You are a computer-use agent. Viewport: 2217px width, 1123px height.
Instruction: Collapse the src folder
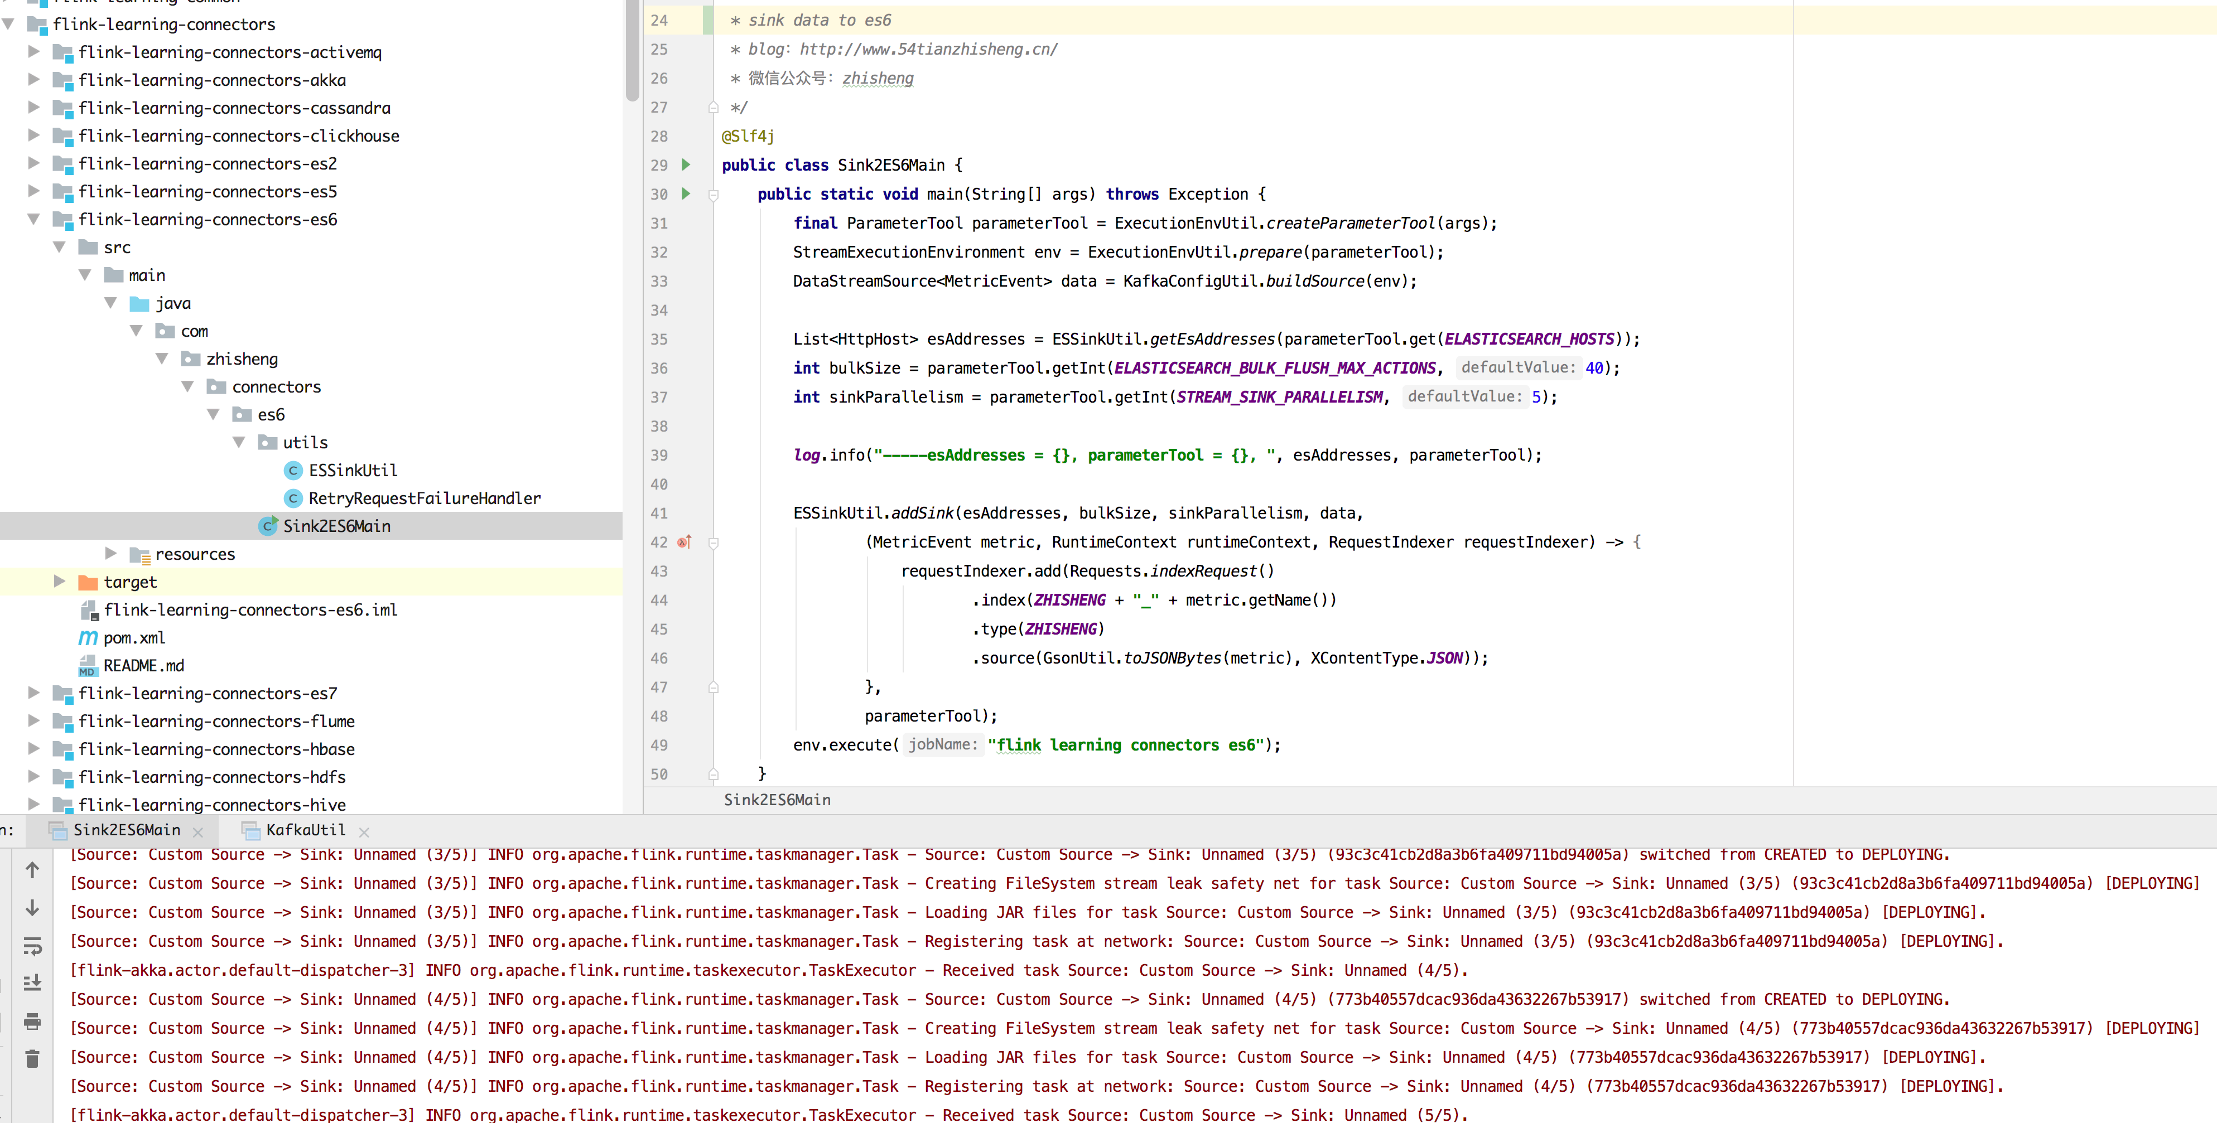point(59,247)
